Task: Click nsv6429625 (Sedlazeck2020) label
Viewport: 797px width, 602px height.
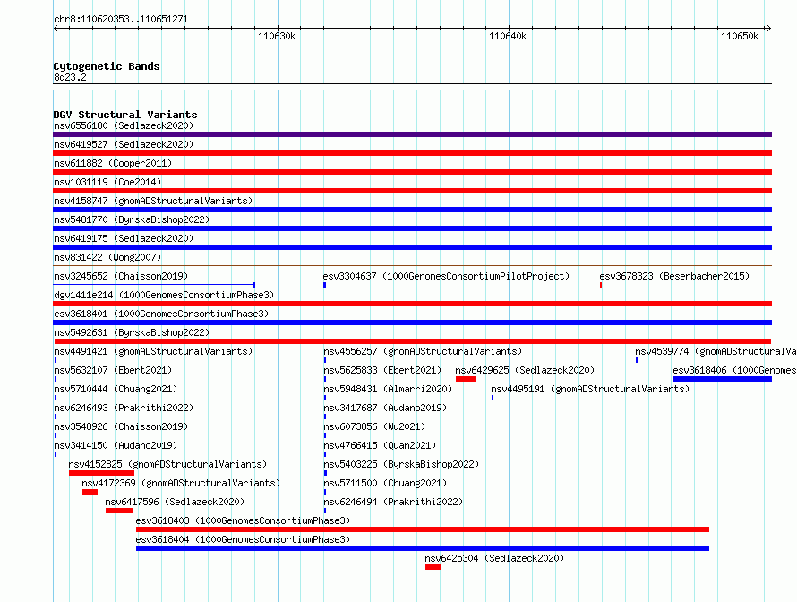Action: pos(525,370)
